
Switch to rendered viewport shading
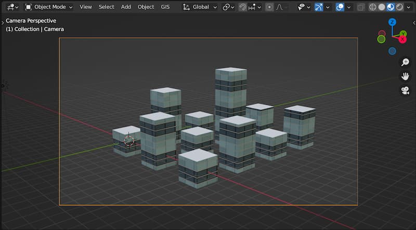click(x=399, y=7)
